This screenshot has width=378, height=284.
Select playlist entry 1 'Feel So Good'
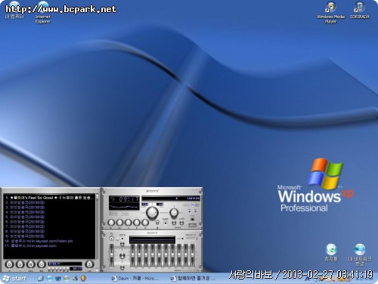coord(49,198)
